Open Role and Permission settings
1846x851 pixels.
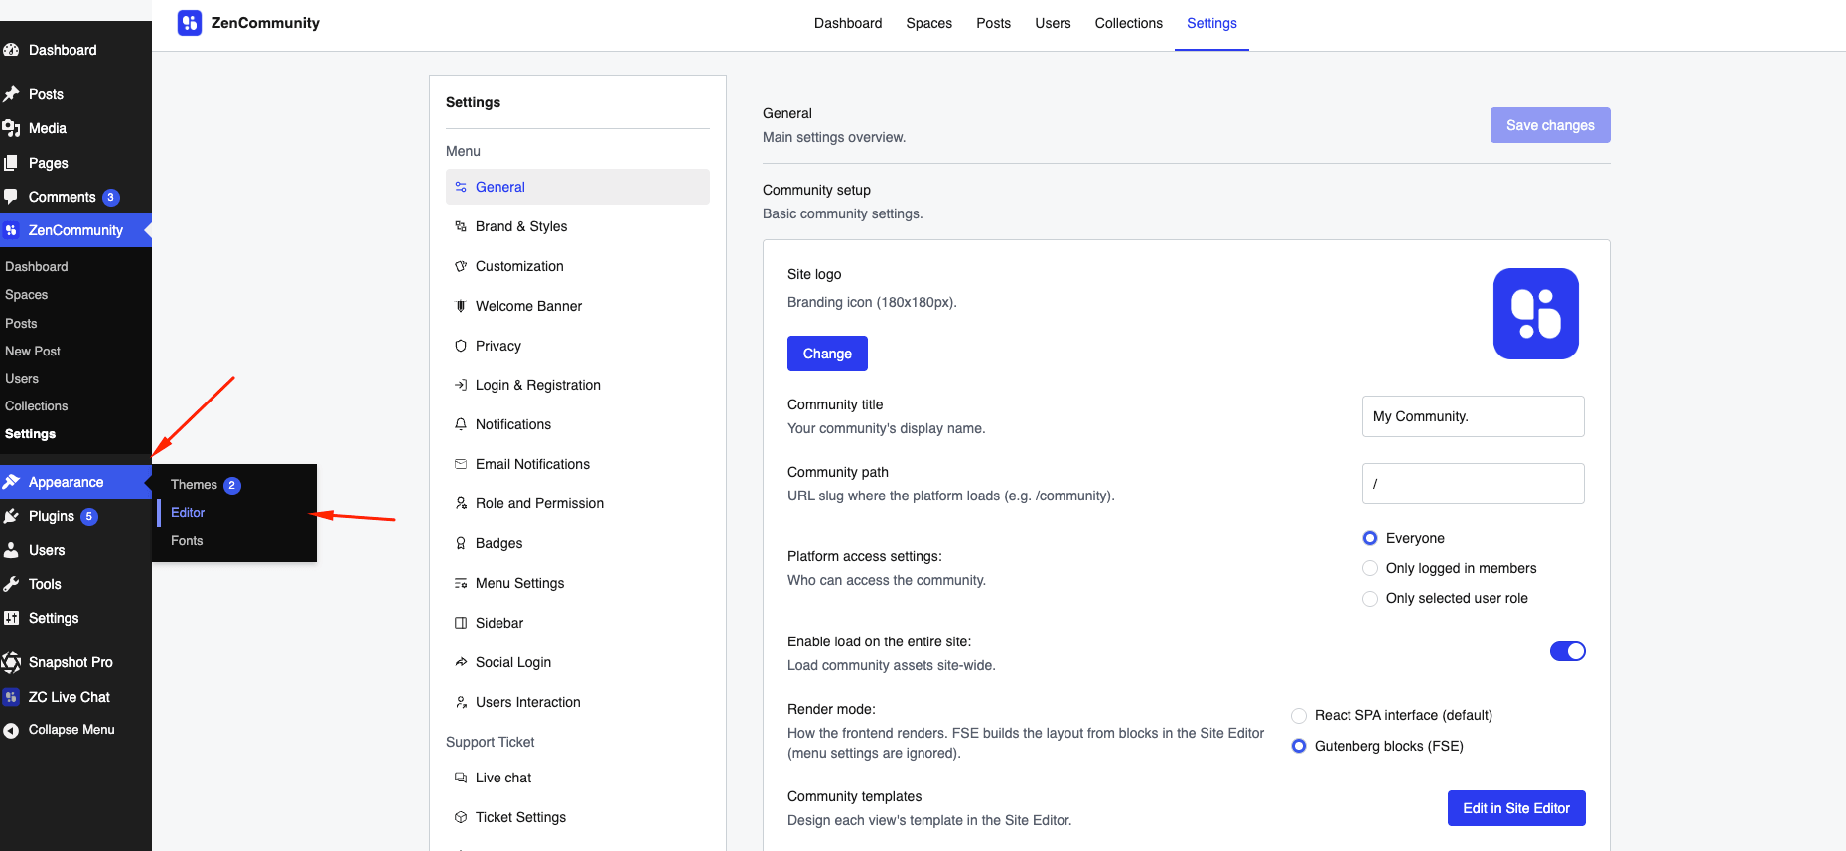pyautogui.click(x=578, y=503)
